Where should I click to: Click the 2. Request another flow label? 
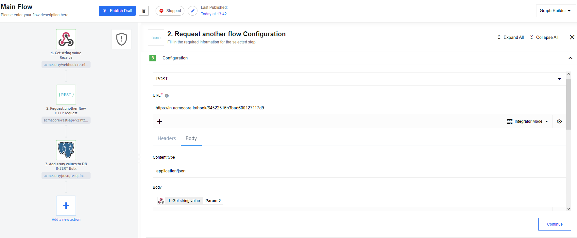(66, 108)
